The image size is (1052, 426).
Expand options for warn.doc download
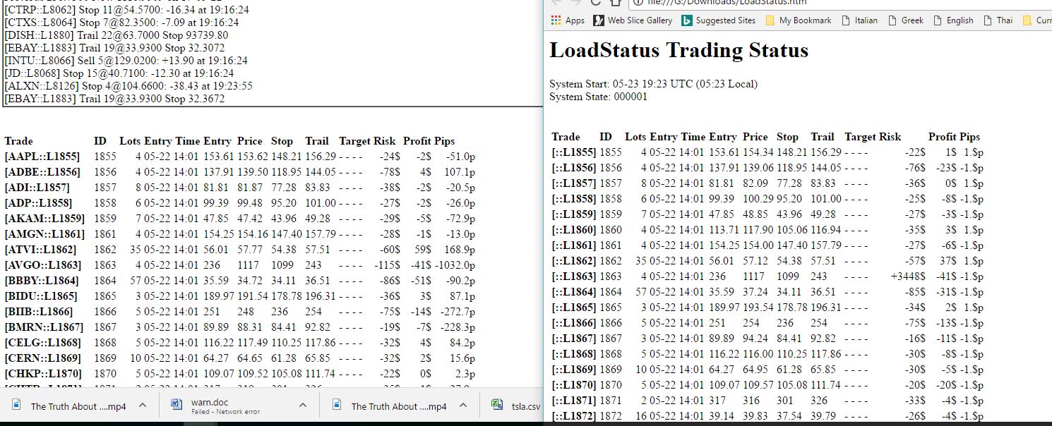(x=303, y=406)
